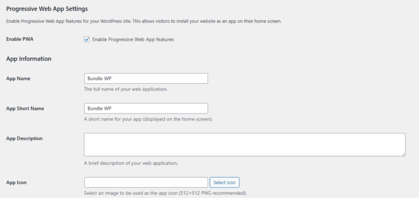419x198 pixels.
Task: Click the 512×512 PNG recommendation text
Action: [x=165, y=193]
